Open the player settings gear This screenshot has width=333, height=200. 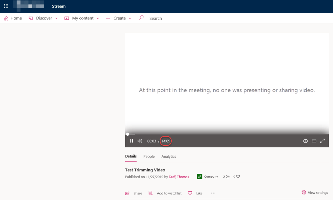[x=305, y=141]
